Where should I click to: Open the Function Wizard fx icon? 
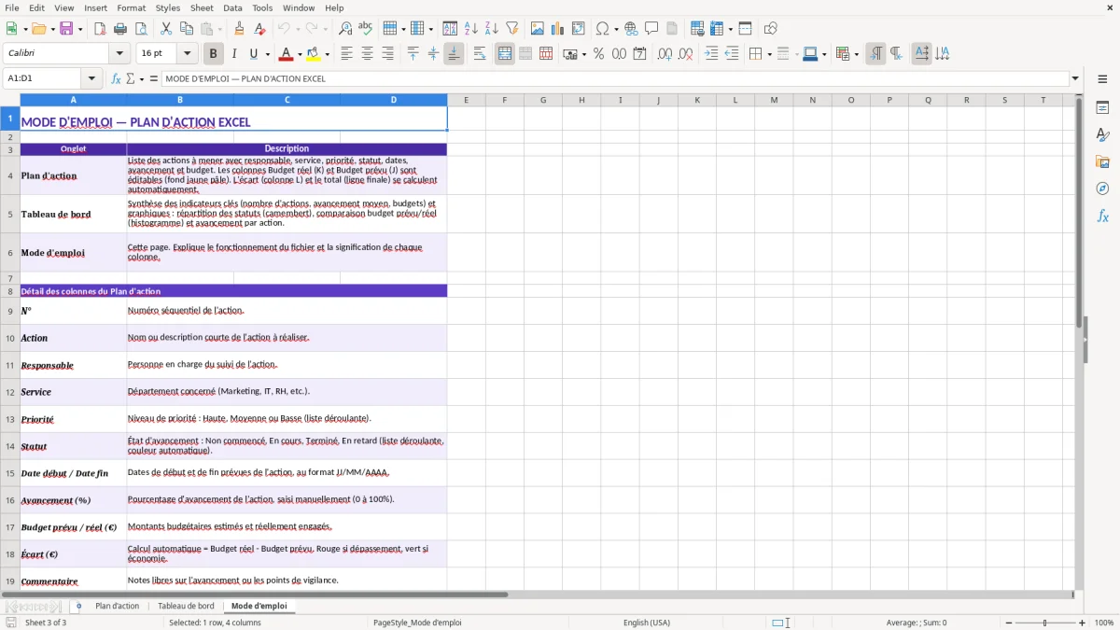click(x=116, y=79)
